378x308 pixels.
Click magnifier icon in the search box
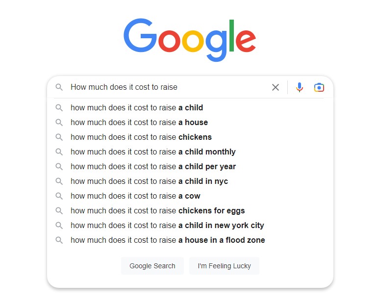coord(59,87)
